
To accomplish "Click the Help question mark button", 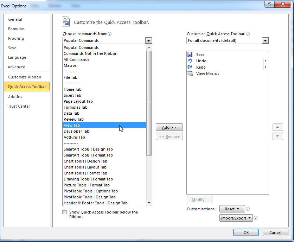I will coord(270,4).
